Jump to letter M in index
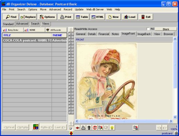179x136 pixels. (x=71, y=72)
